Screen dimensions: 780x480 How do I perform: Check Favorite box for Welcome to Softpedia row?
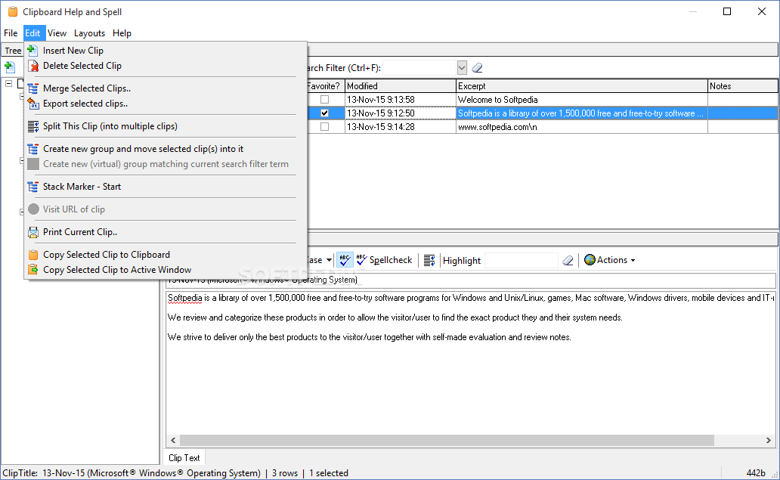(x=324, y=100)
